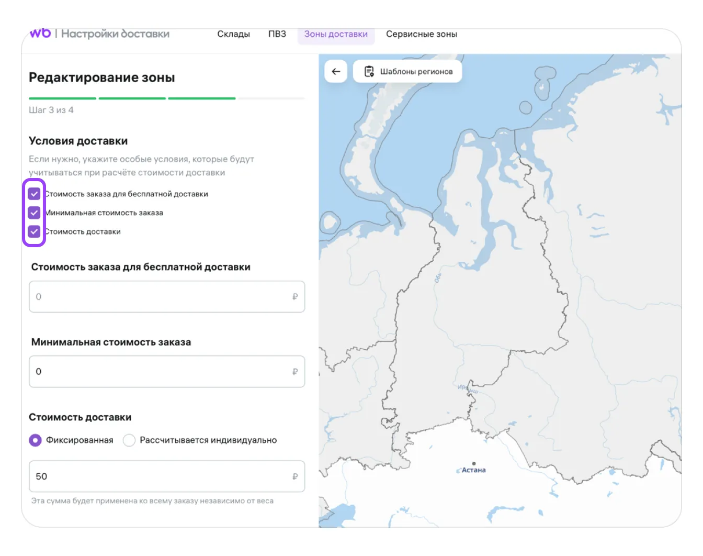
Task: Toggle the Минимальная стоимость заказа checkbox
Action: [34, 213]
